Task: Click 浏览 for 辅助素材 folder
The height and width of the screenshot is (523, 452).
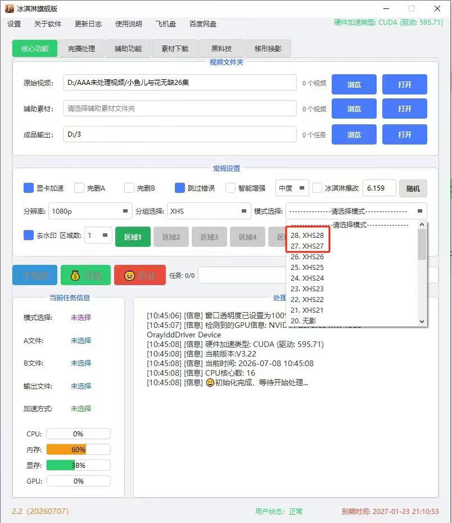Action: pos(354,109)
